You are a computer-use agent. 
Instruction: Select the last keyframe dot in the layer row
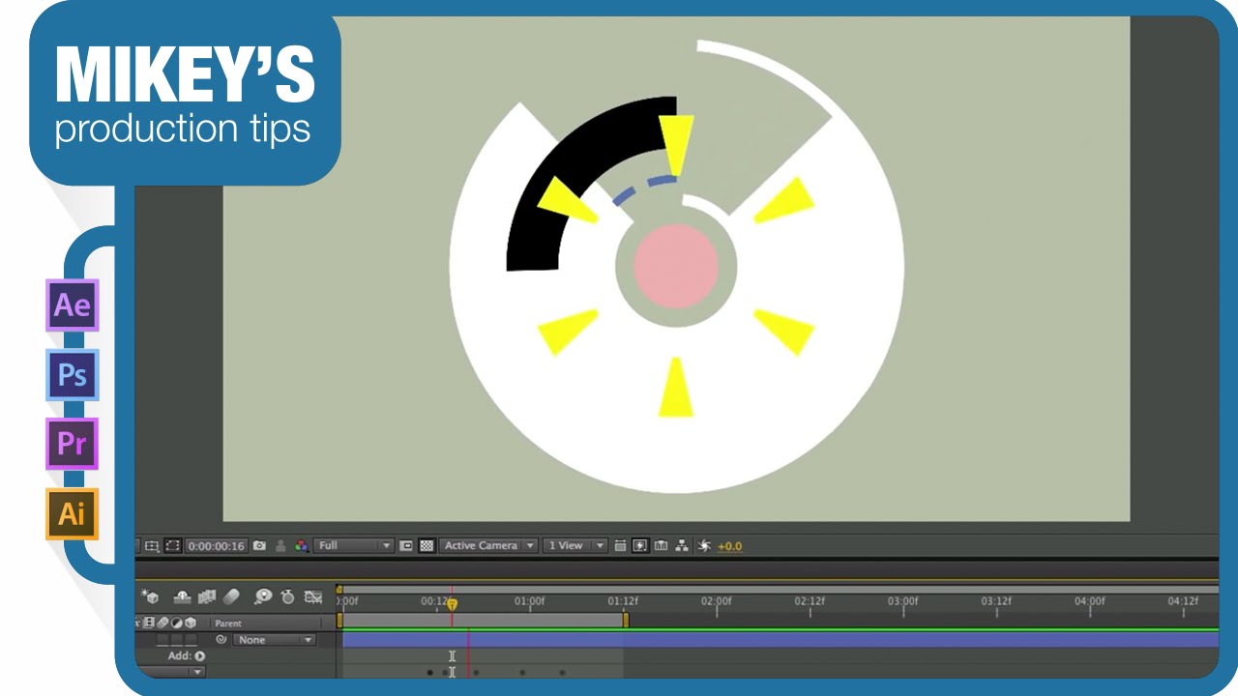pyautogui.click(x=562, y=672)
